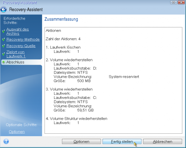Click the green arrow icon beside Abschluss
The width and height of the screenshot is (186, 148).
(3, 62)
